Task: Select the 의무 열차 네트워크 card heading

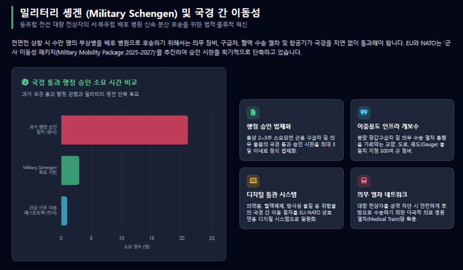Action: point(382,195)
